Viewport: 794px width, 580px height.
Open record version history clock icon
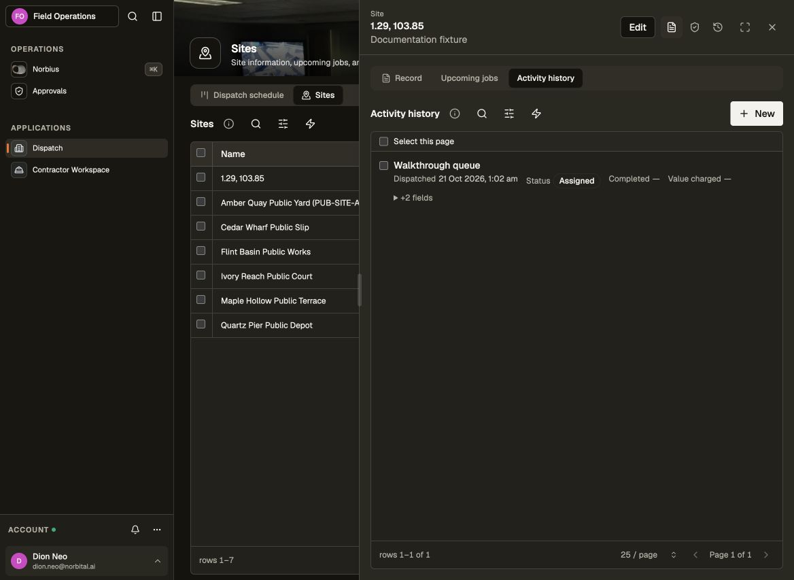click(718, 27)
